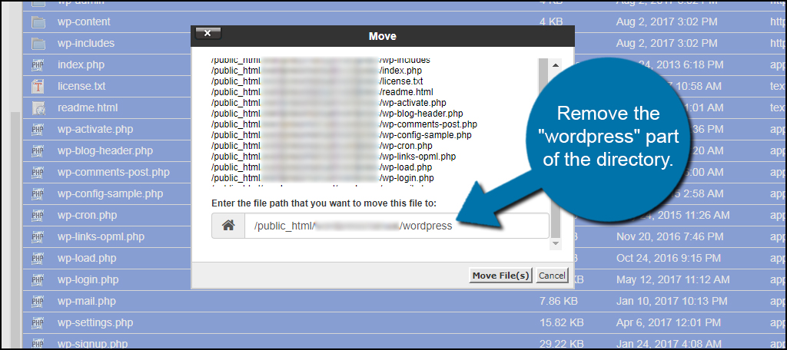Click the May 12, 2017 11:12 AM date
787x350 pixels.
[x=672, y=280]
